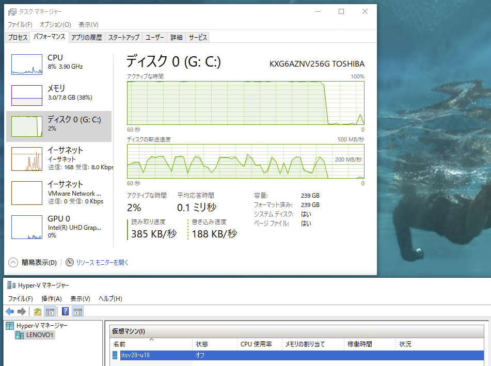Click the Up One Level folder icon

[38, 311]
